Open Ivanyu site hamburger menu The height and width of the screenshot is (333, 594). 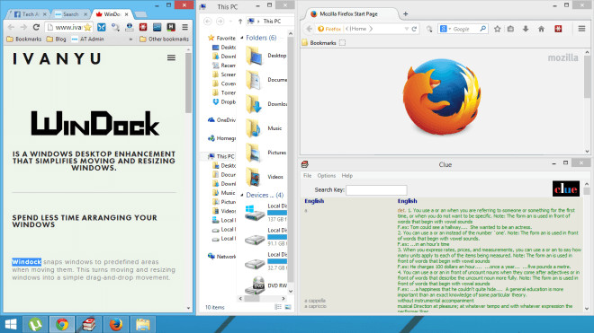pyautogui.click(x=171, y=57)
